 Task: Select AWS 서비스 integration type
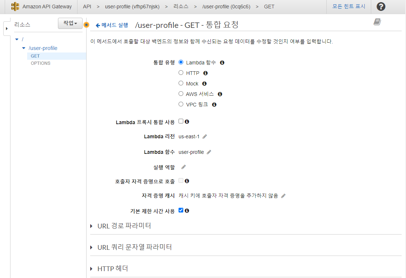click(181, 93)
